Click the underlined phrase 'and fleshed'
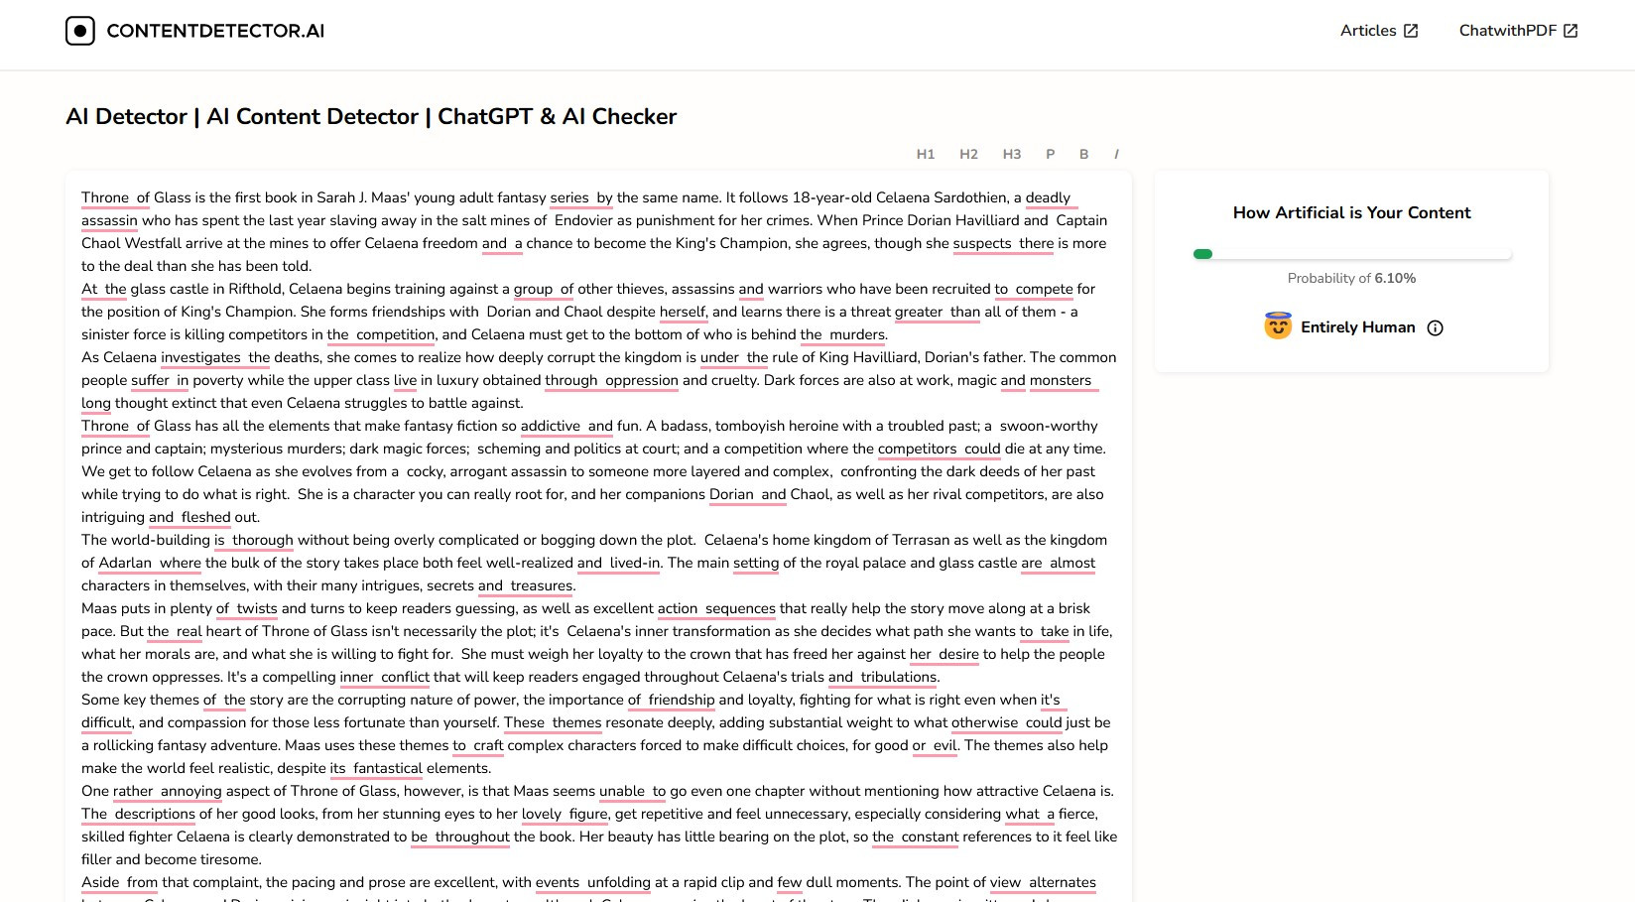Viewport: 1635px width, 902px height. pos(189,517)
